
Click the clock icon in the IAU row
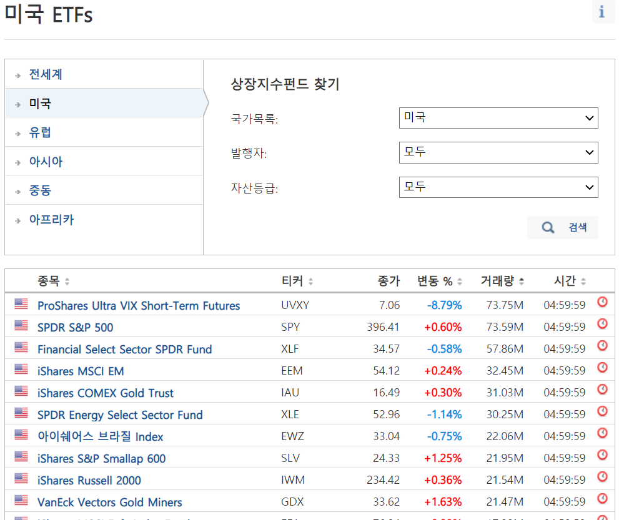pos(602,390)
